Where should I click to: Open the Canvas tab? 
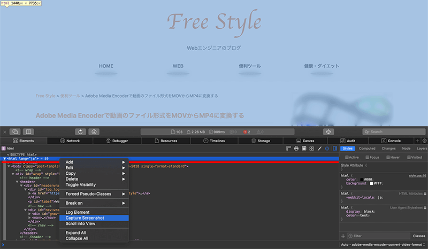tap(305, 141)
